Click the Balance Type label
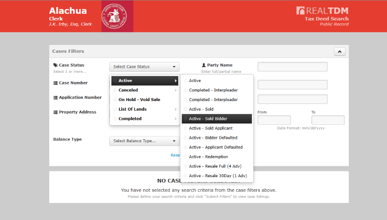Image resolution: width=387 pixels, height=220 pixels. (x=67, y=139)
